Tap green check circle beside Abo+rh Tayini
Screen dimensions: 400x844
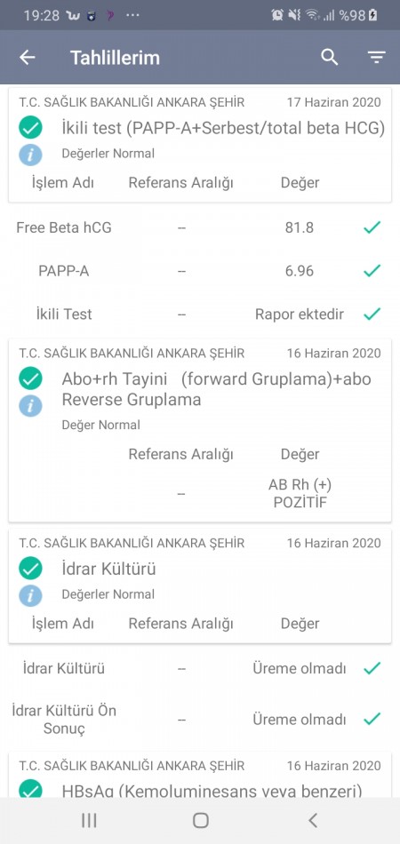(31, 379)
